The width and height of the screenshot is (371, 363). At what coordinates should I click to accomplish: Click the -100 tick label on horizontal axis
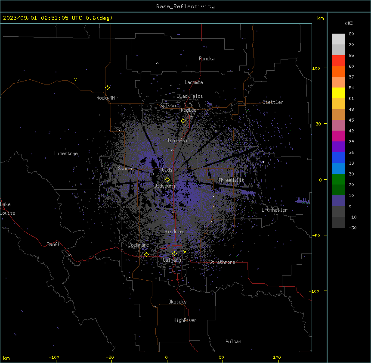point(54,357)
